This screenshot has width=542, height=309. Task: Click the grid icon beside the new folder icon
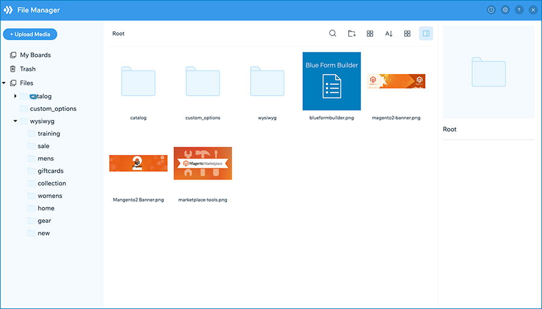click(x=370, y=34)
